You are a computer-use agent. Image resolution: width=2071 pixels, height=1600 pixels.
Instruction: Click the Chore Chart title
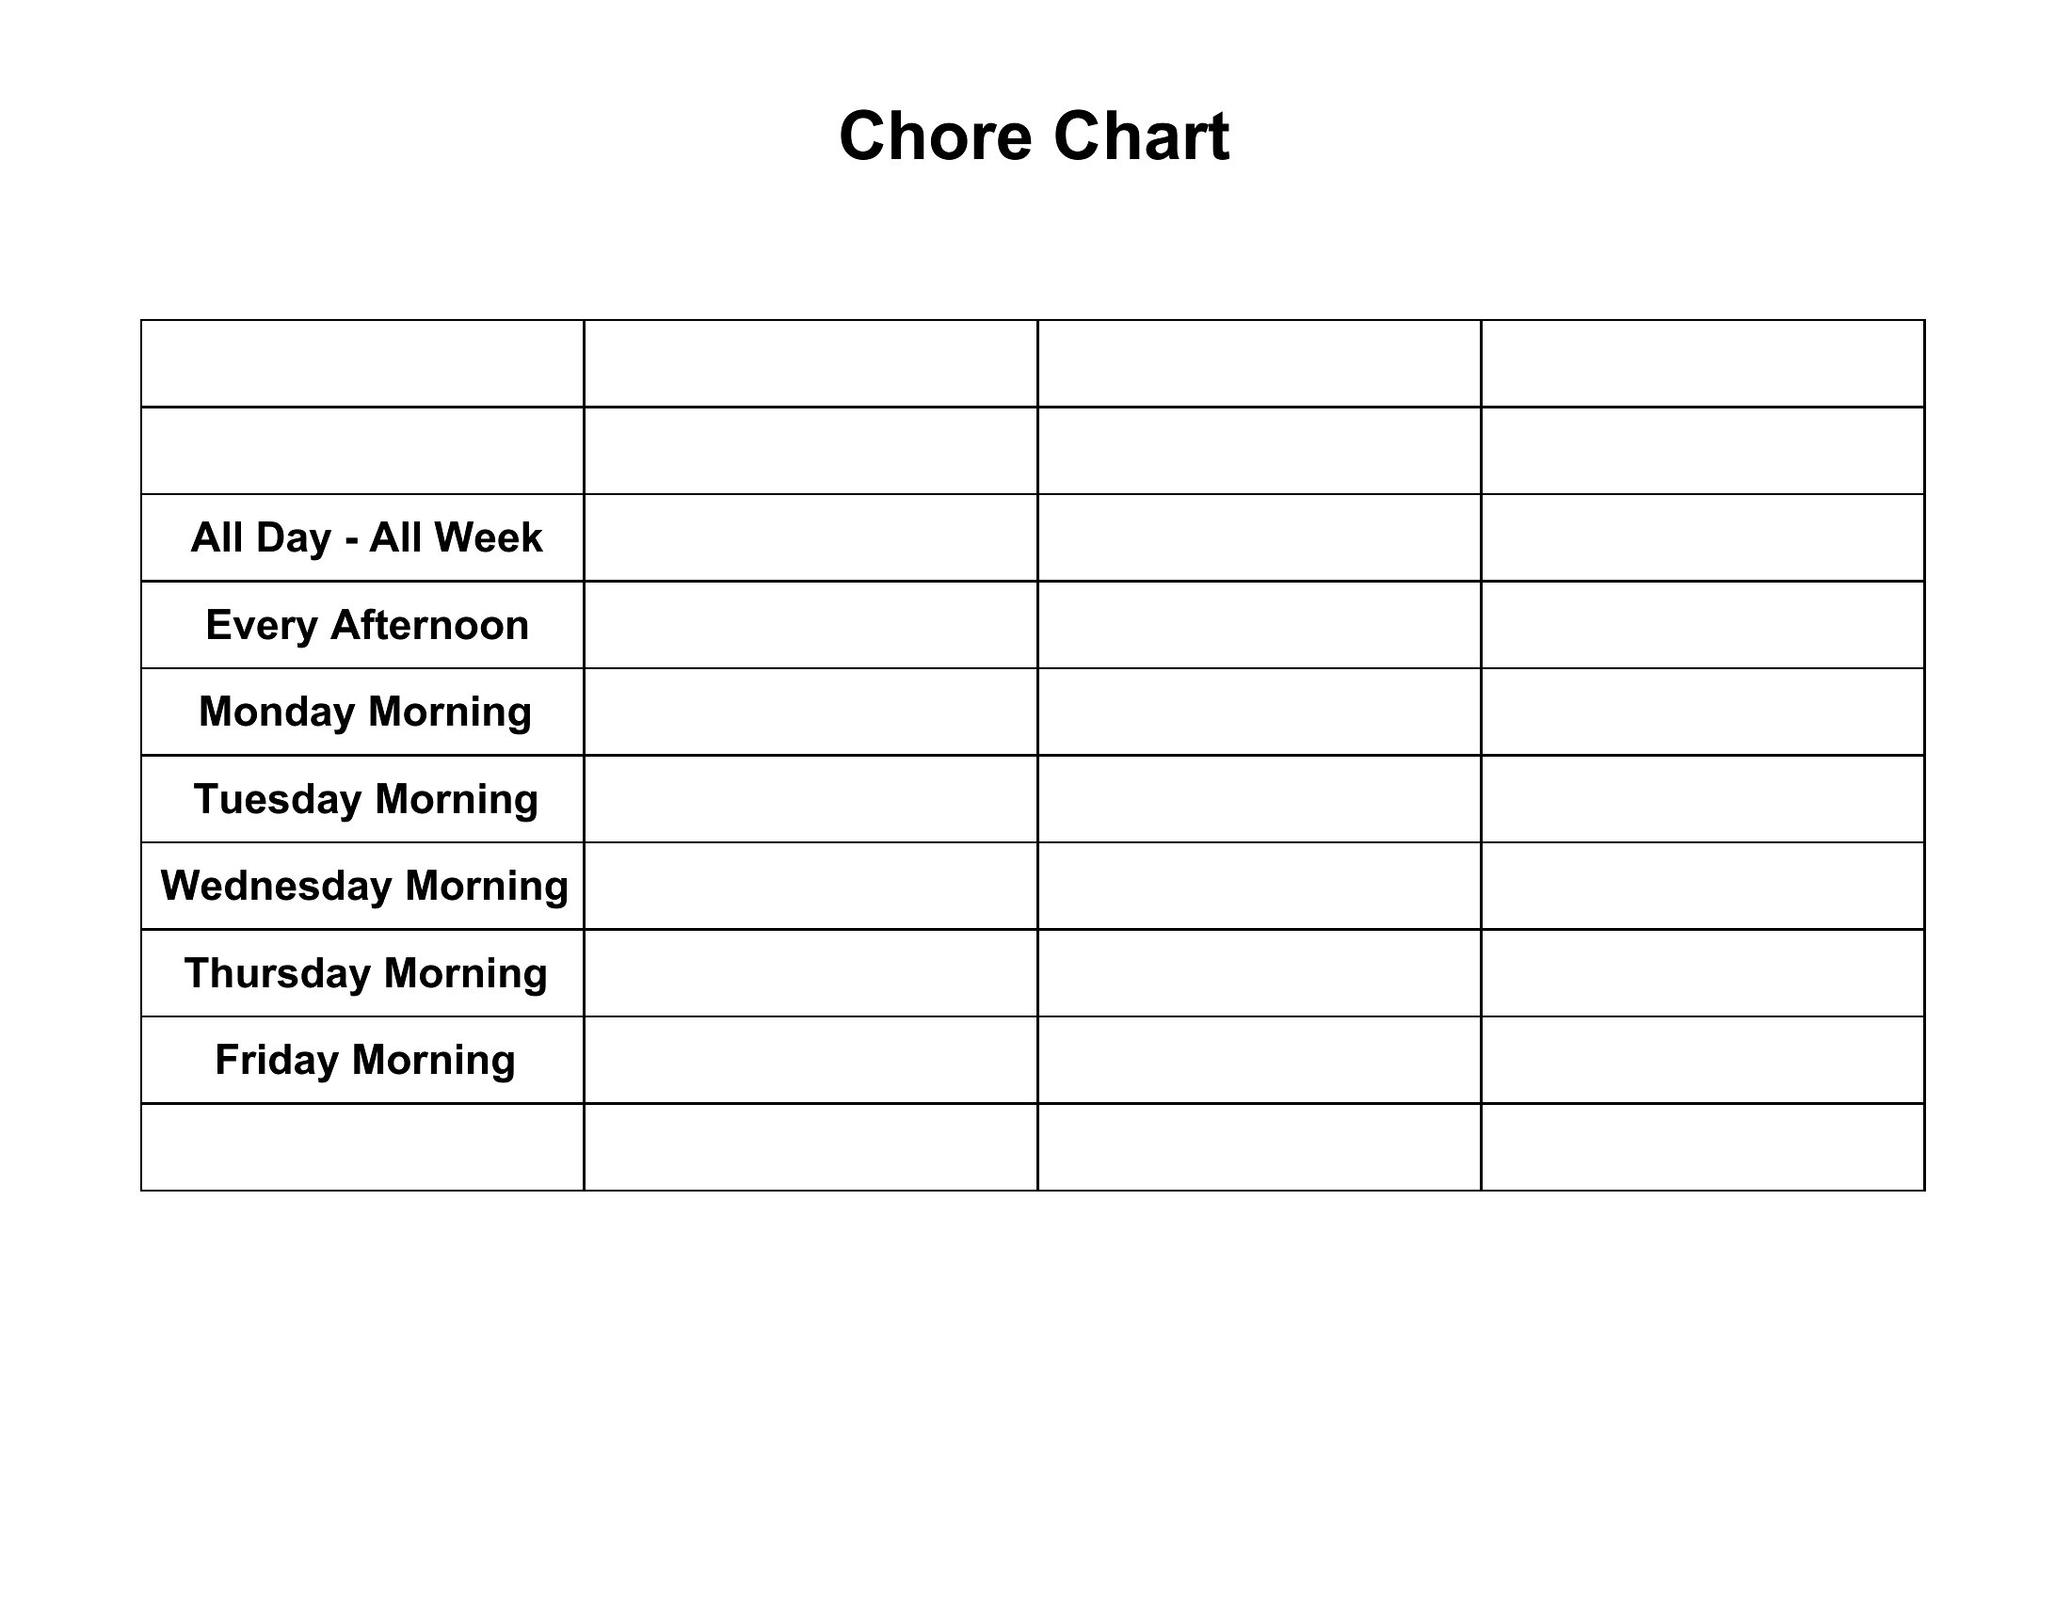(1034, 136)
